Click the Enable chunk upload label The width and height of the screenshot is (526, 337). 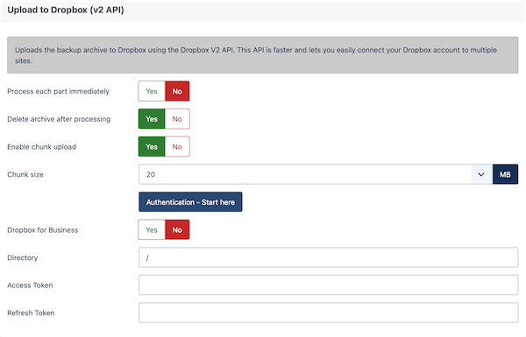(x=41, y=147)
